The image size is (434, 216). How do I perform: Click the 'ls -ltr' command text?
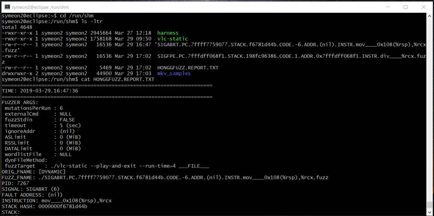tap(92, 21)
